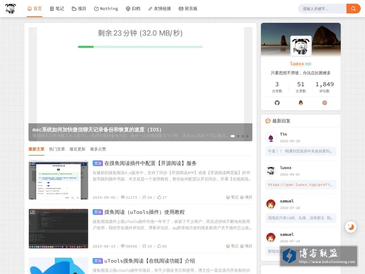This screenshot has width=365, height=274.
Task: Click the 文章数 51 statistic
Action: [x=301, y=87]
